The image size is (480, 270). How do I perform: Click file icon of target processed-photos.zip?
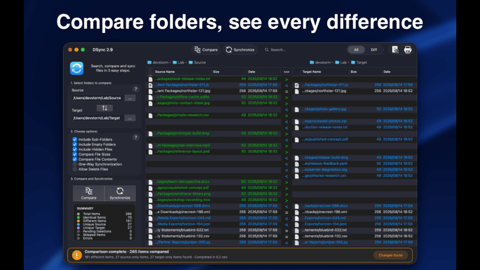[x=297, y=122]
